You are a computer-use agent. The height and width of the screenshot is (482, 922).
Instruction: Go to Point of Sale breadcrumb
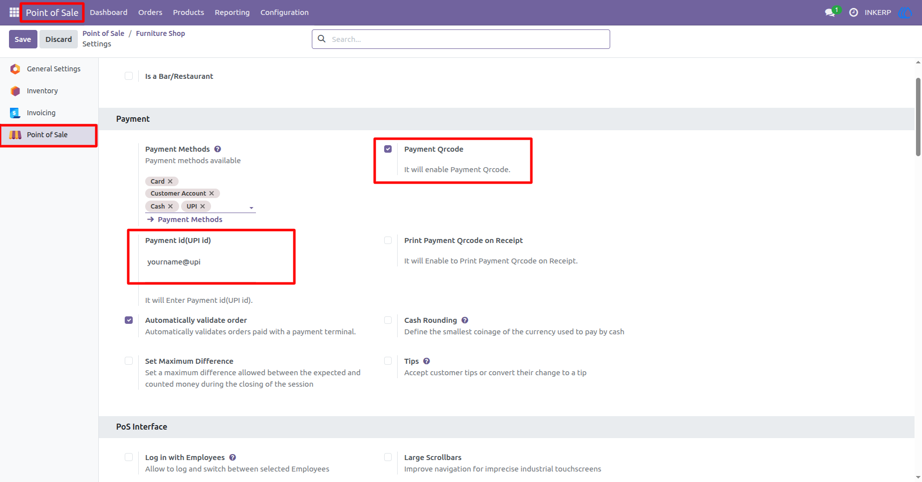[x=103, y=33]
